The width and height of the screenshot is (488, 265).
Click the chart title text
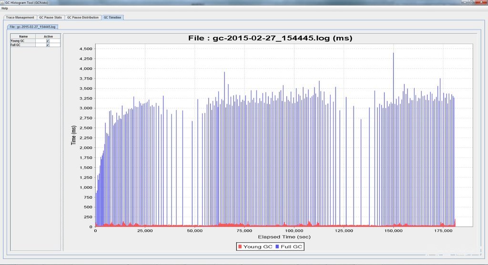coord(270,38)
